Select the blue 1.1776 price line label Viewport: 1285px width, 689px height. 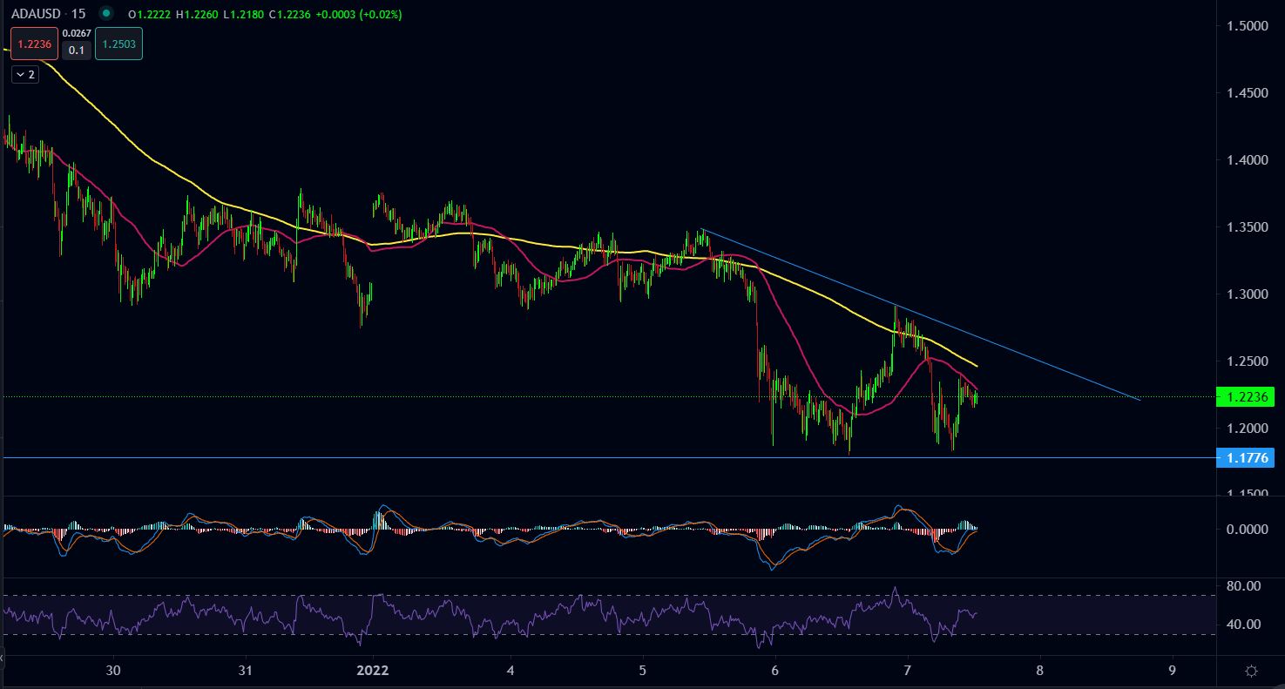pyautogui.click(x=1248, y=457)
